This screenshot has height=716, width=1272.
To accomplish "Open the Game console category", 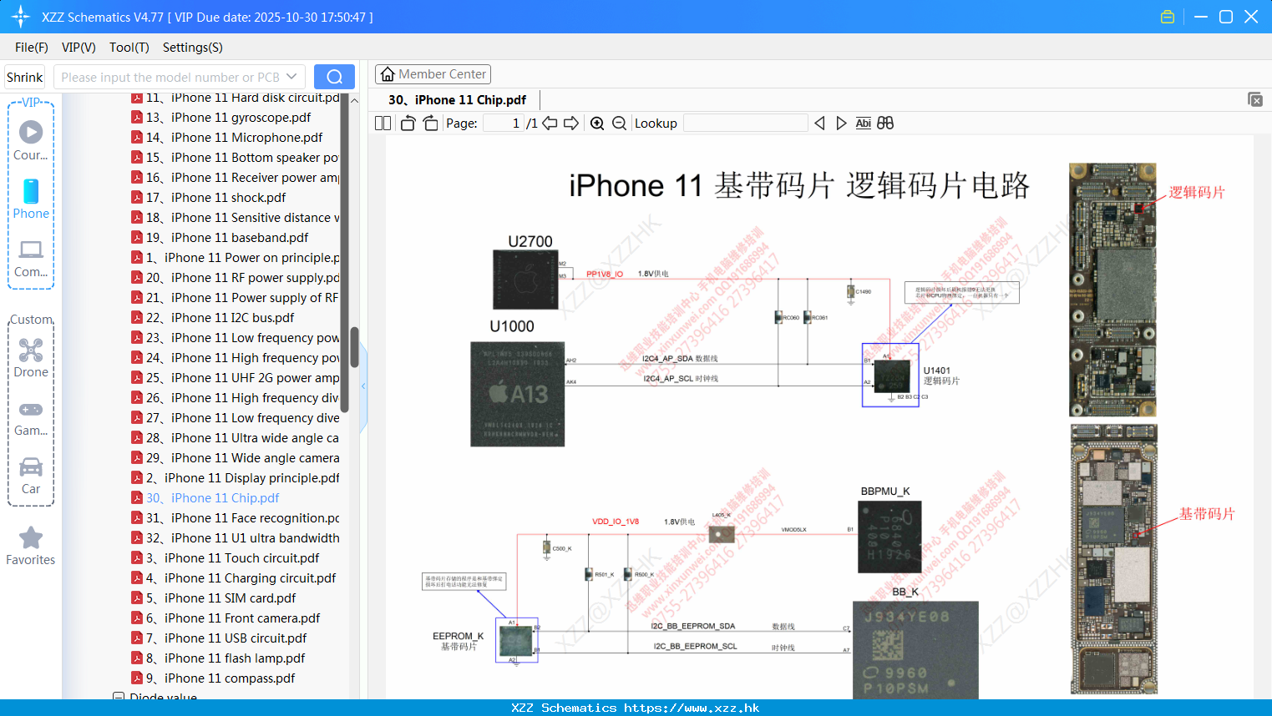I will [31, 418].
